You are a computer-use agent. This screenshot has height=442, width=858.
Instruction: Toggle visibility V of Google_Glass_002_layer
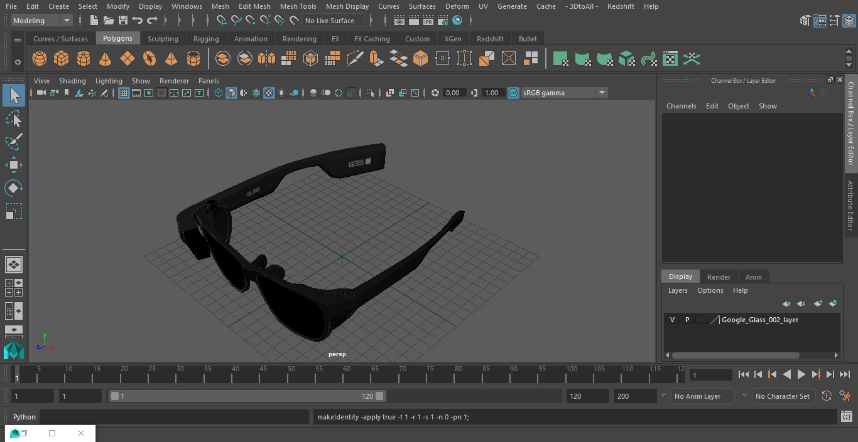pyautogui.click(x=672, y=320)
